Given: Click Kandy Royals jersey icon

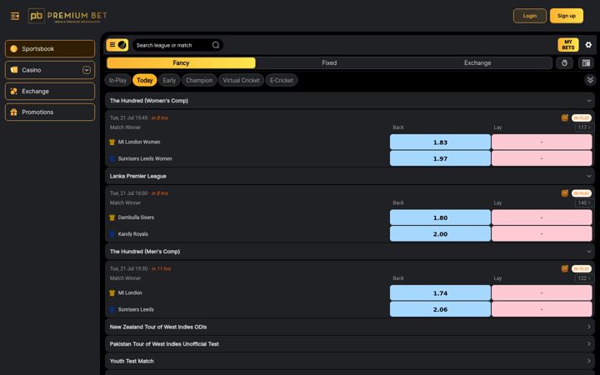Looking at the screenshot, I should (x=112, y=234).
